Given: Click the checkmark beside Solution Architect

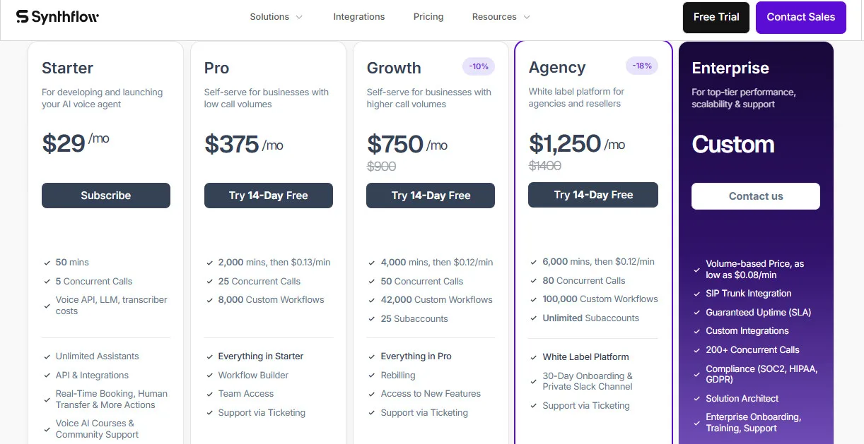Looking at the screenshot, I should 696,398.
